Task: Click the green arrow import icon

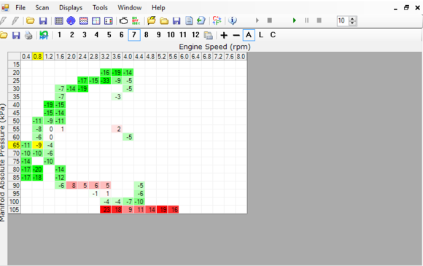Action: 201,20
